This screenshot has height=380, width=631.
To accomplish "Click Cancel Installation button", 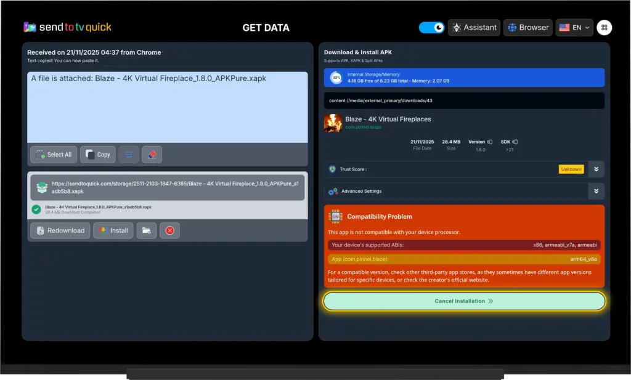I will click(464, 301).
